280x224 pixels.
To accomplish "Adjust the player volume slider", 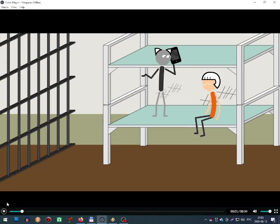I will tap(266, 211).
